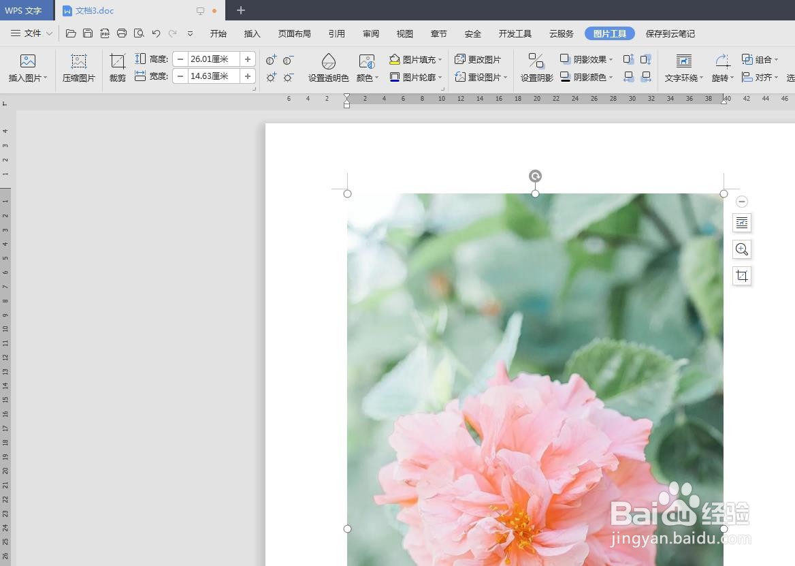Click the height field showing 26.01厘米
The width and height of the screenshot is (795, 566).
click(214, 59)
